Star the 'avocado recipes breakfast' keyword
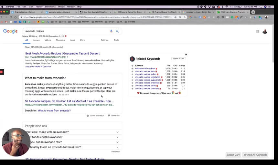The image size is (278, 165). pos(132,83)
